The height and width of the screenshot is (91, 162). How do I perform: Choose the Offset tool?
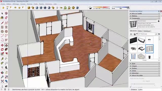click(6, 54)
